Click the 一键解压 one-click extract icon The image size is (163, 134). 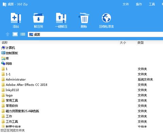tap(61, 18)
